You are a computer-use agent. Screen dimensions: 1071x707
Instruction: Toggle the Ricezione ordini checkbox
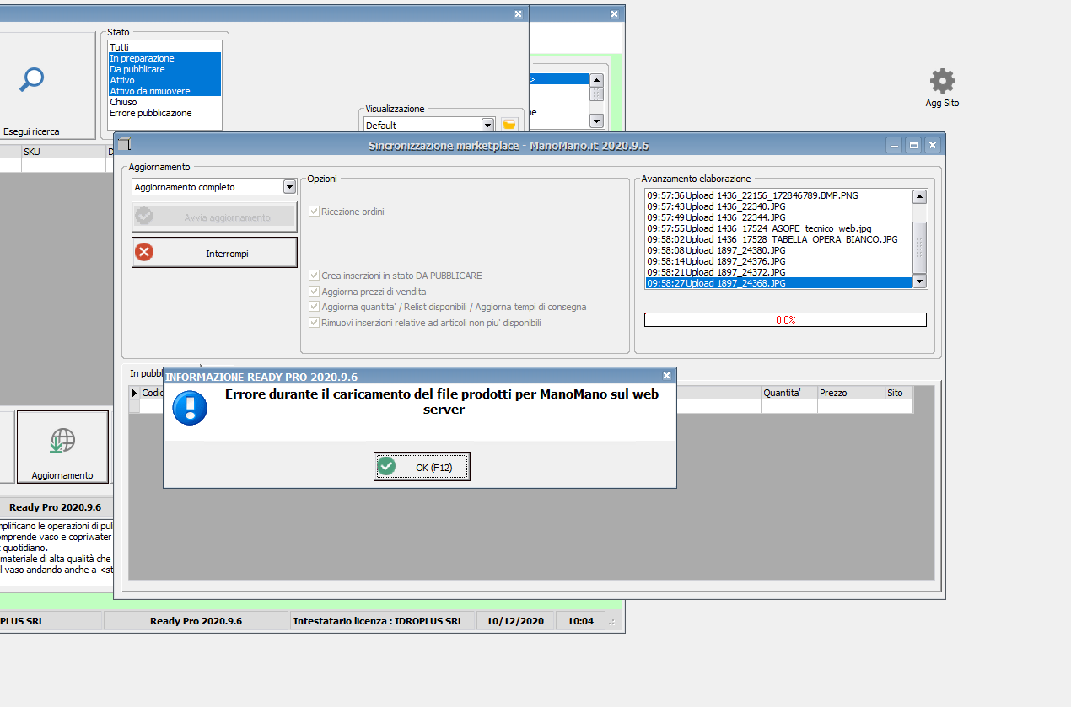tap(315, 212)
